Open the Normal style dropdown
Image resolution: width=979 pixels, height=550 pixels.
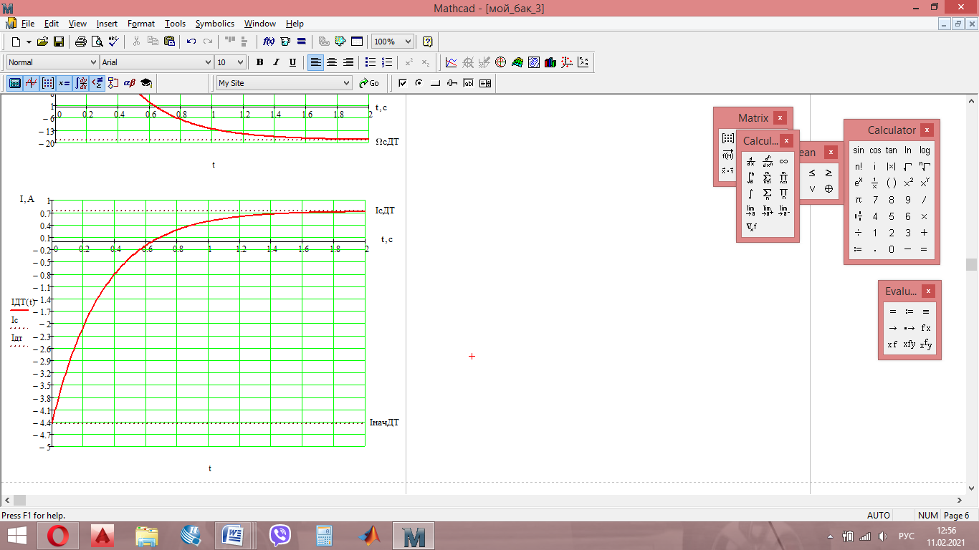click(x=92, y=62)
